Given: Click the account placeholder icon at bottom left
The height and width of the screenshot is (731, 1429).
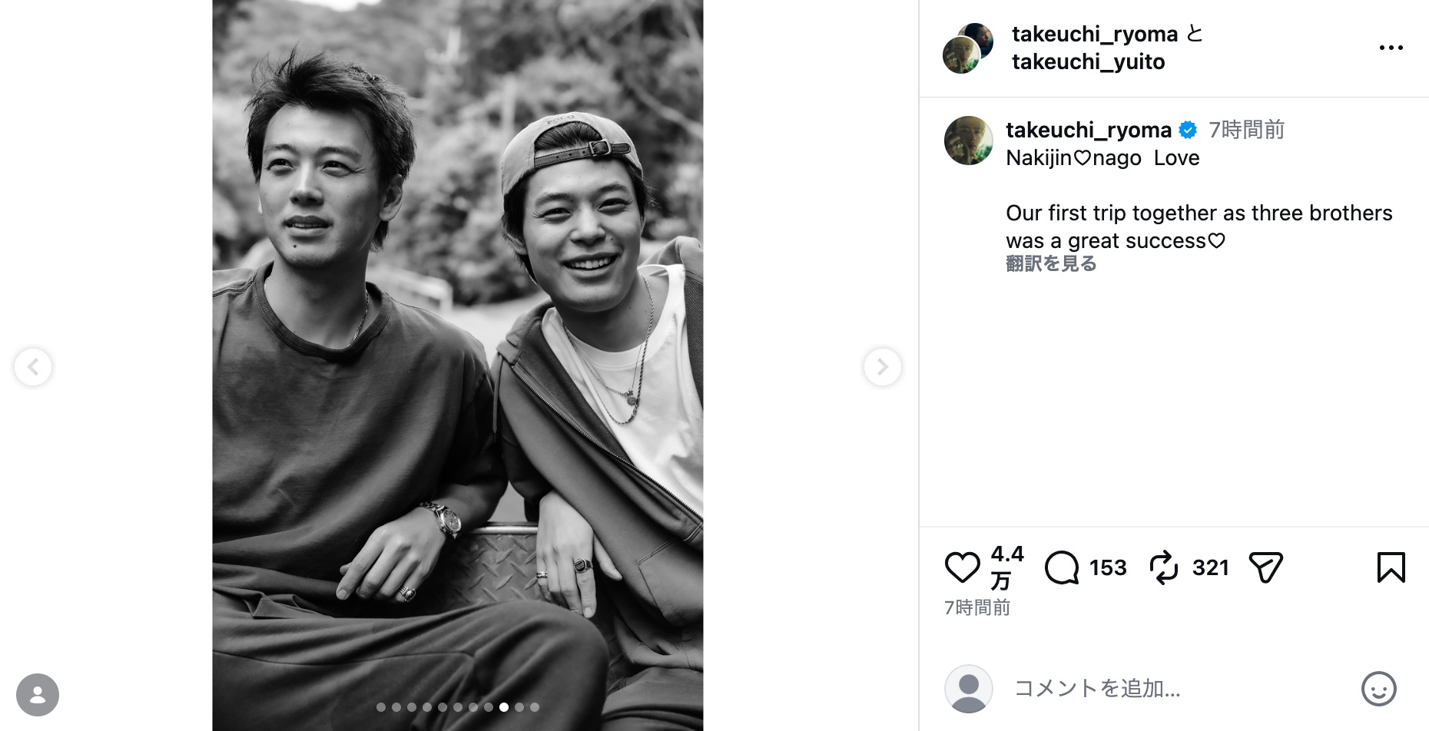Looking at the screenshot, I should pyautogui.click(x=36, y=694).
